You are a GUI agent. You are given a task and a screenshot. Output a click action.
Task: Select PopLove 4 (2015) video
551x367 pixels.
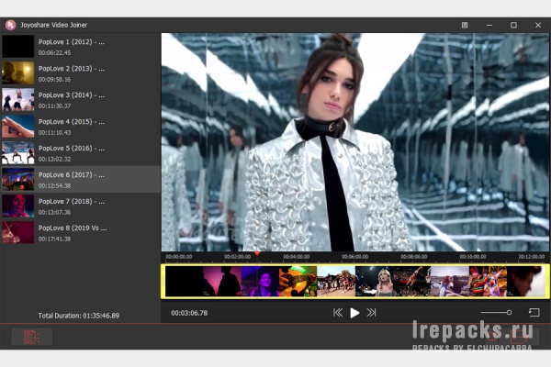coord(81,127)
